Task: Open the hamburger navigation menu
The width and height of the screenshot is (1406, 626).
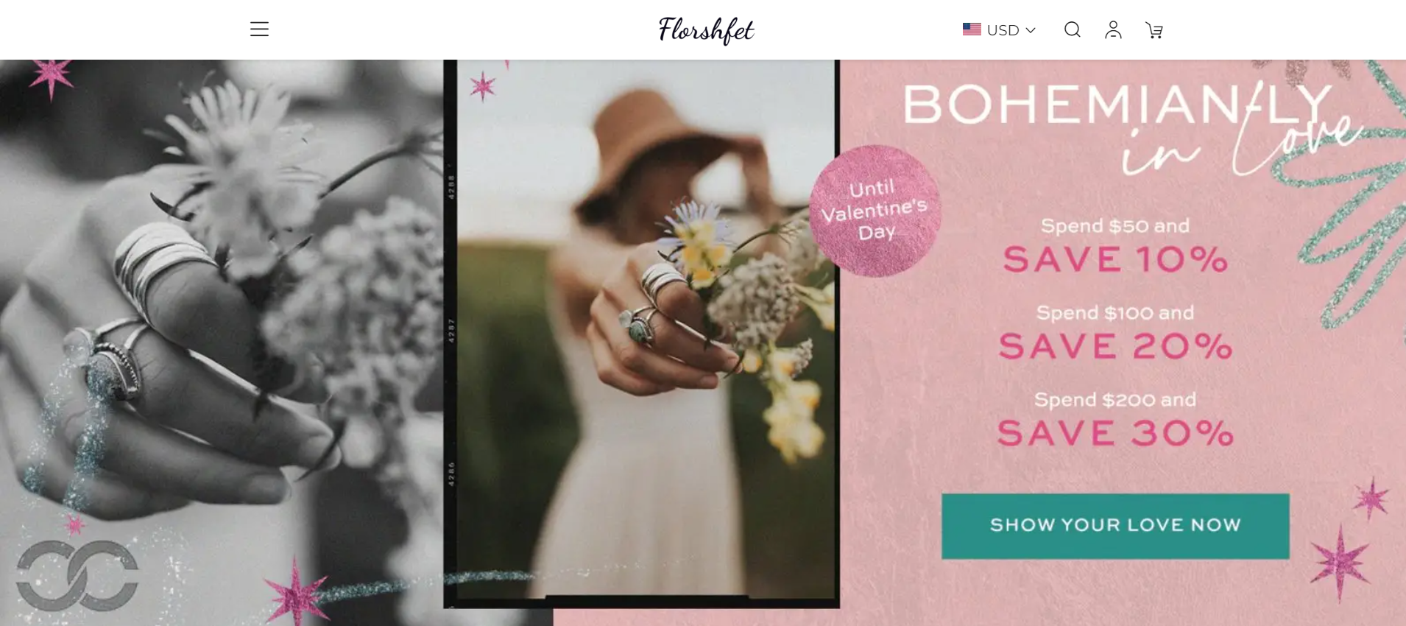Action: click(x=259, y=29)
